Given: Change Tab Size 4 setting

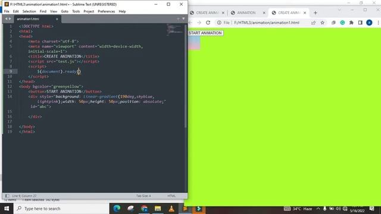Looking at the screenshot, I should click(x=143, y=196).
